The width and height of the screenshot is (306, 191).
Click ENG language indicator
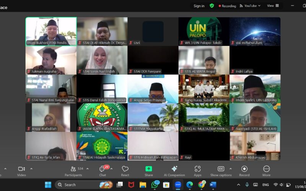click(265, 185)
